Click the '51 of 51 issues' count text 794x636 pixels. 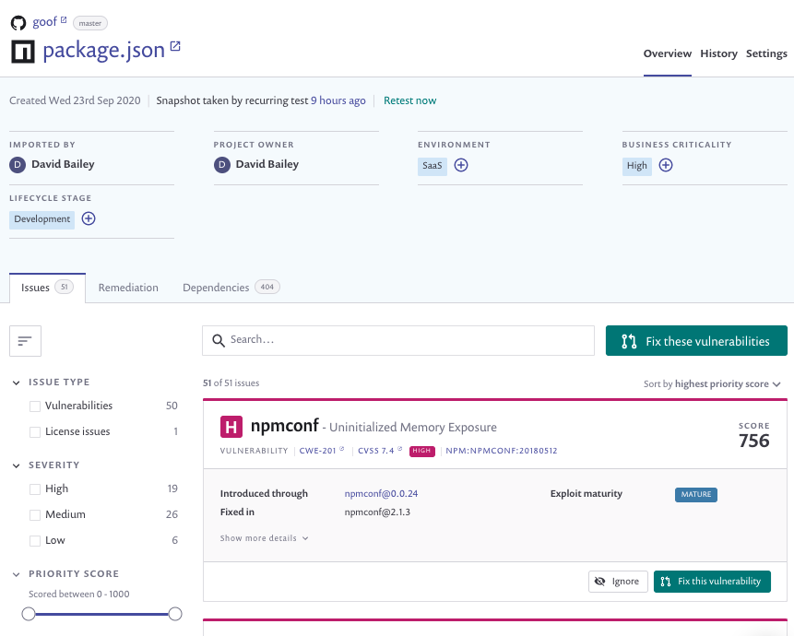[231, 383]
